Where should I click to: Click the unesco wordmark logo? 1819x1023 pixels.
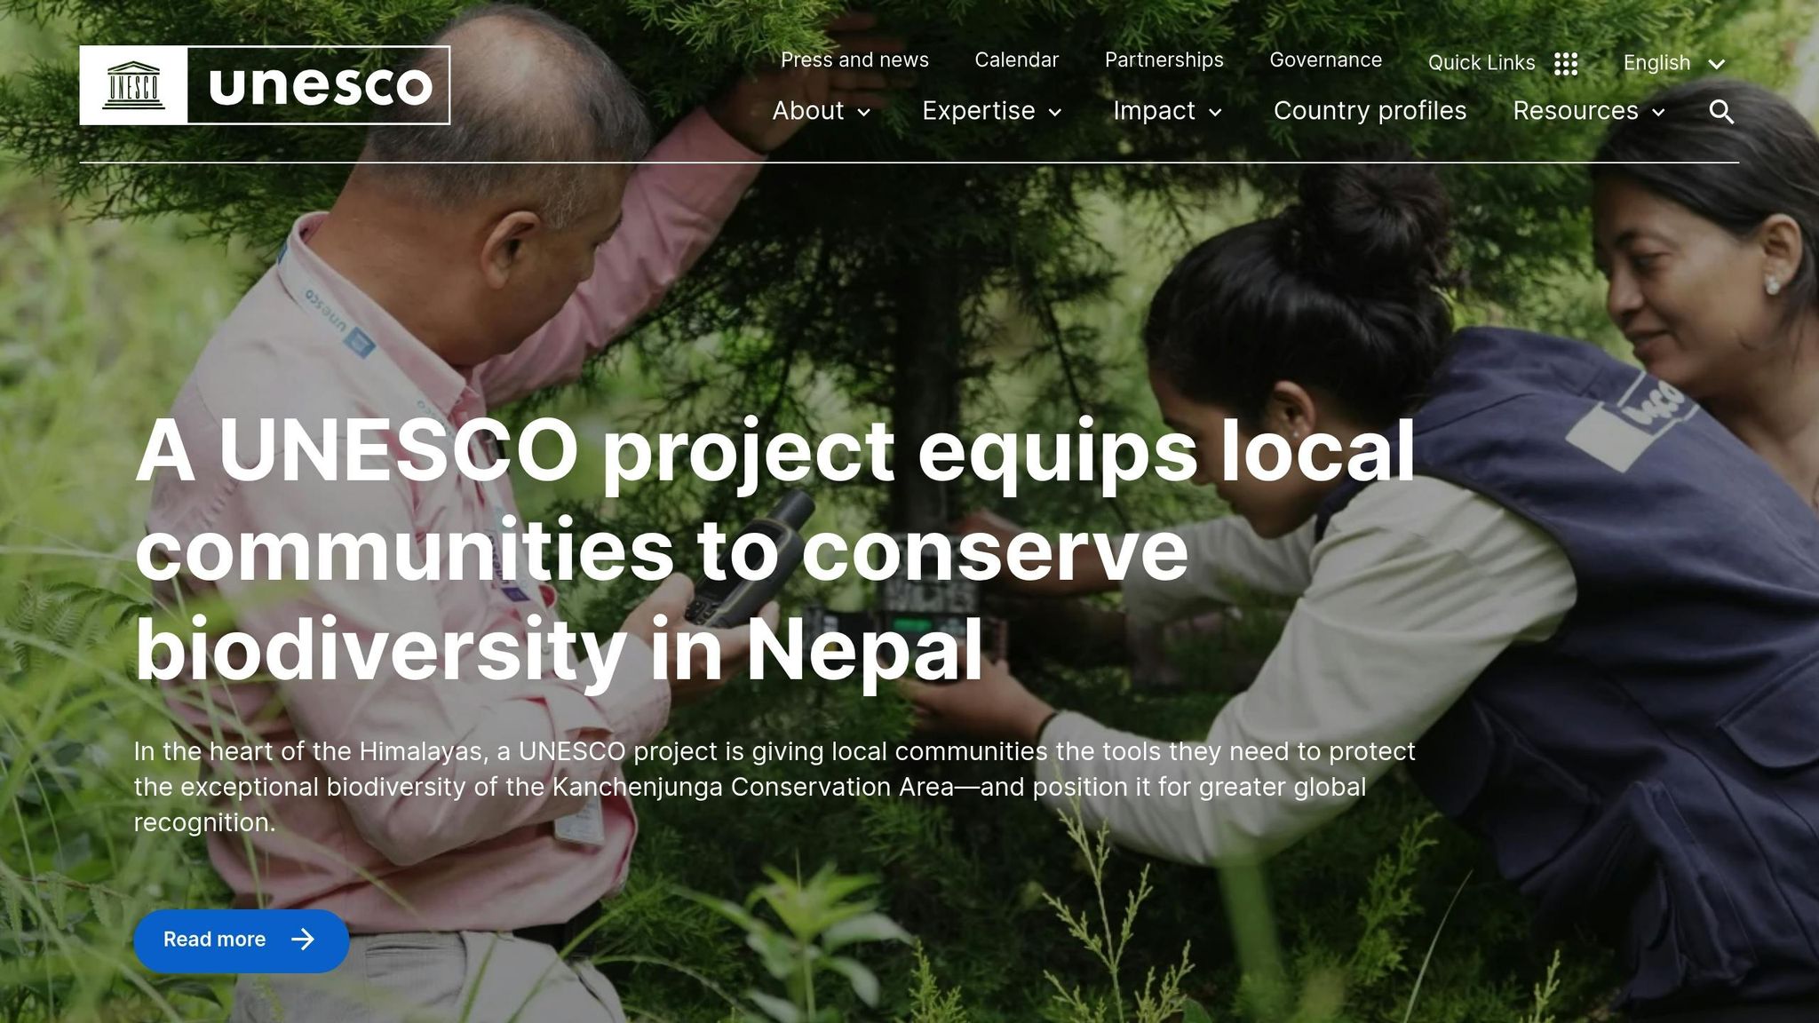[x=320, y=85]
